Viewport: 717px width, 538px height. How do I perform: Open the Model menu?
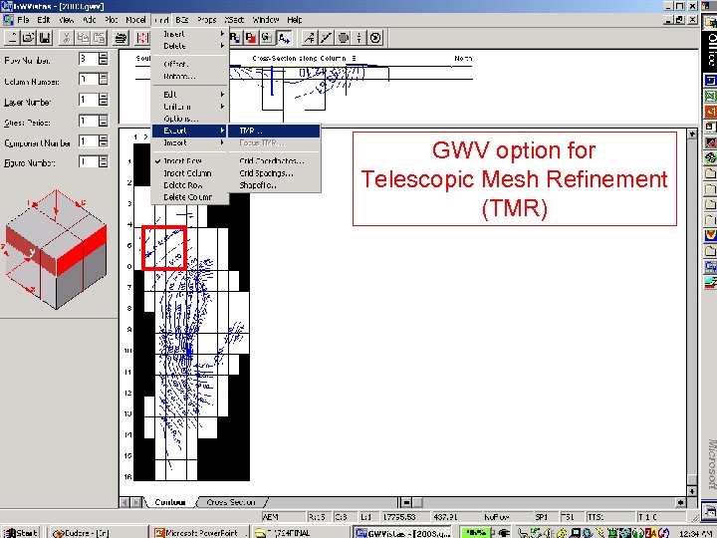point(135,20)
